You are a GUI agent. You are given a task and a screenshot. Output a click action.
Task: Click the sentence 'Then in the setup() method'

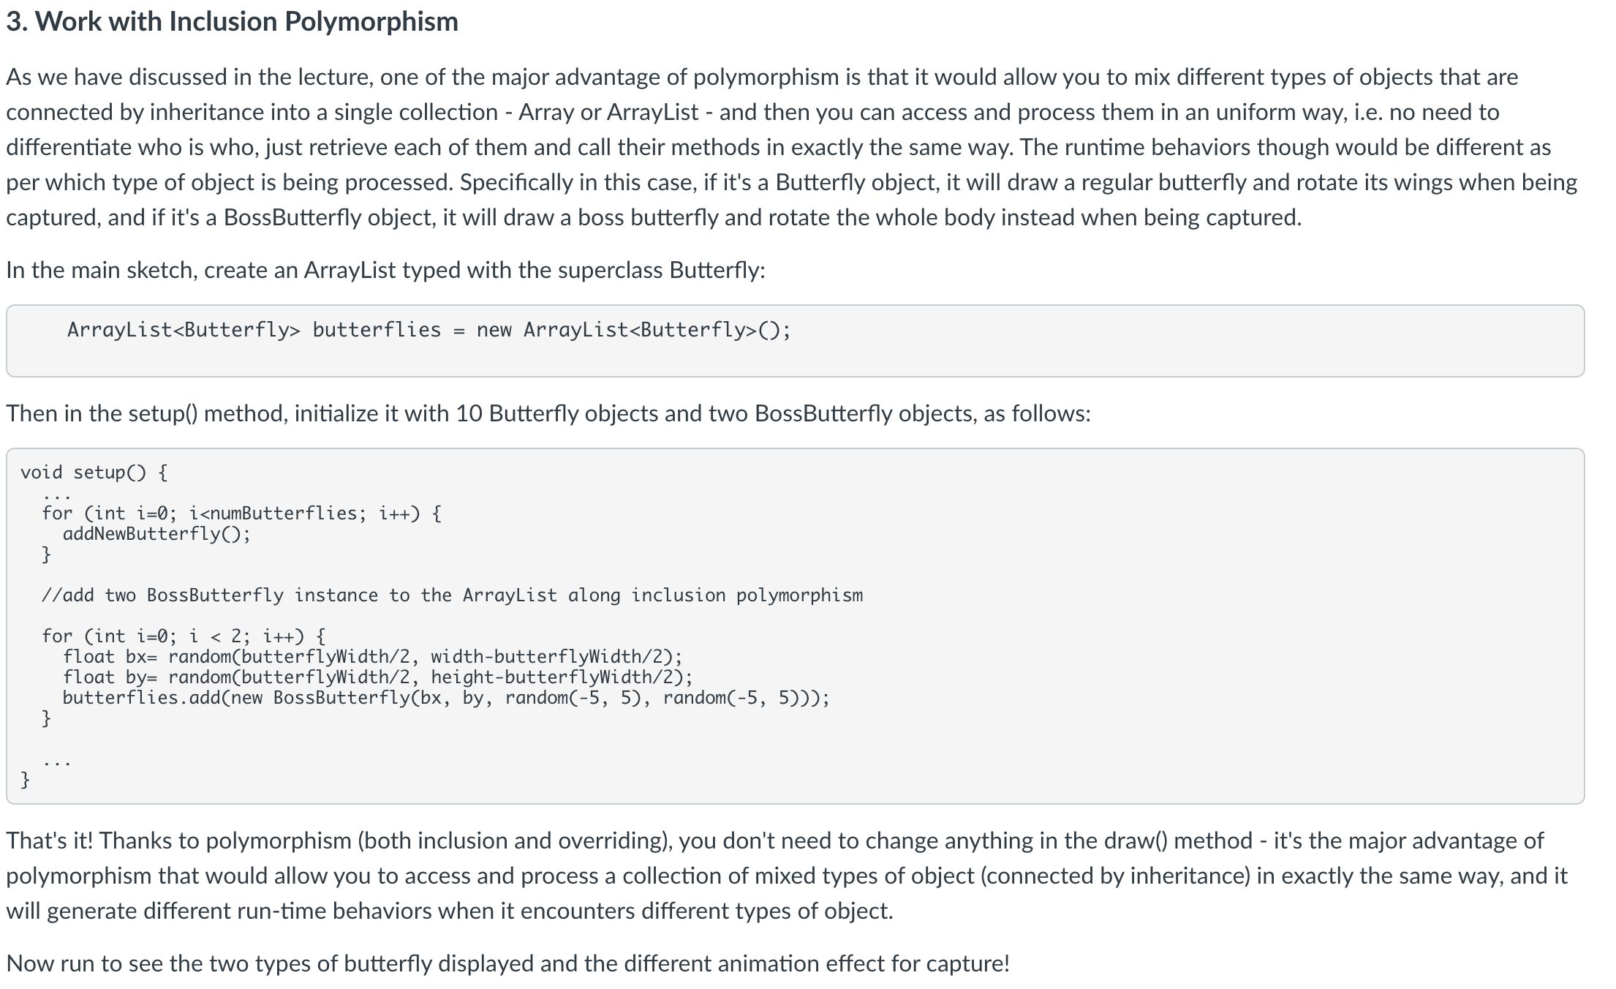[548, 414]
